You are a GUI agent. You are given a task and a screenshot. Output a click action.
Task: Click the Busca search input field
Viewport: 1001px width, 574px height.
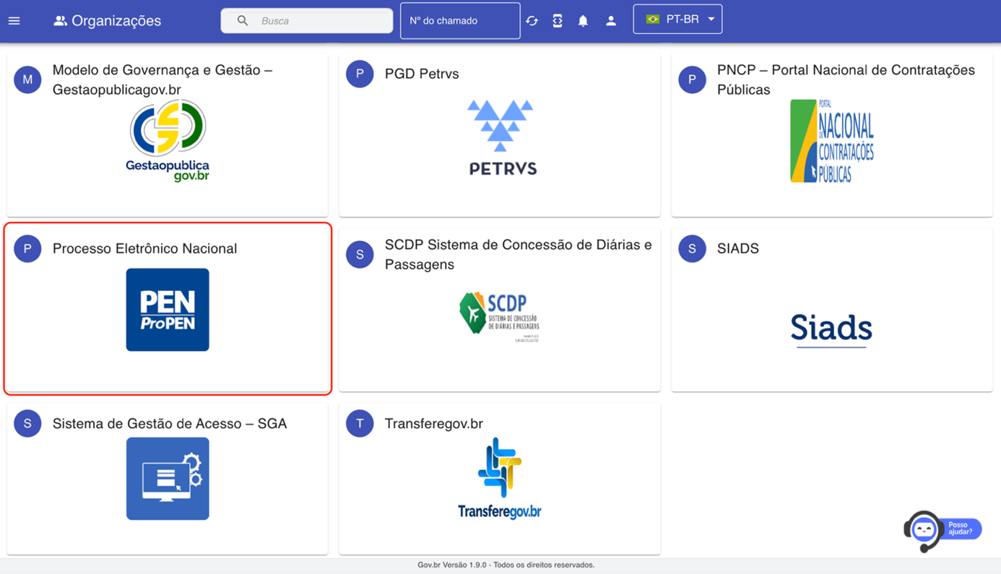pos(307,21)
